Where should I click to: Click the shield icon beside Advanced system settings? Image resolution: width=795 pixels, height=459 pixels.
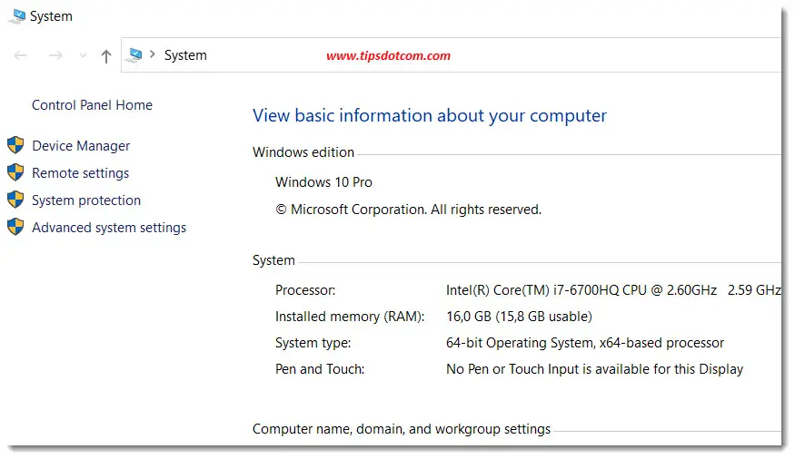point(15,227)
